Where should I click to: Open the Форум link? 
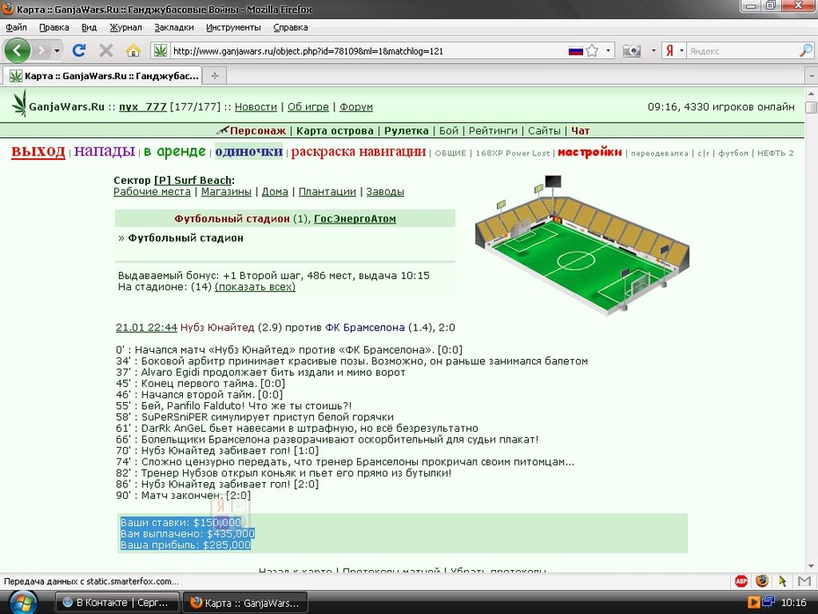pyautogui.click(x=356, y=107)
